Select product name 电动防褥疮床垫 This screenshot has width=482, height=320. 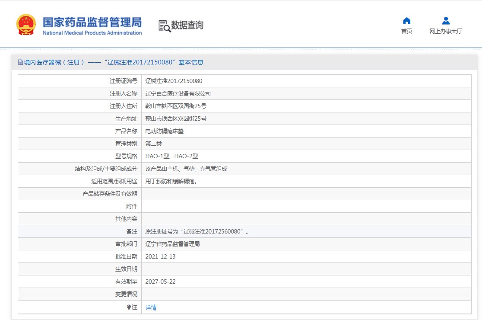click(x=165, y=131)
